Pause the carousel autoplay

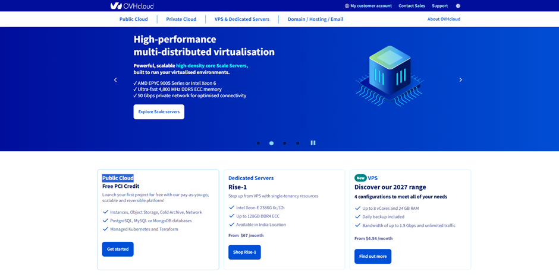pos(313,143)
